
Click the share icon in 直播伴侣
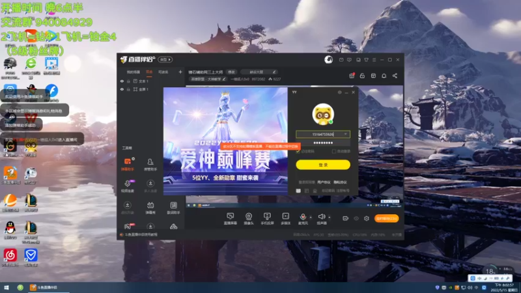395,76
